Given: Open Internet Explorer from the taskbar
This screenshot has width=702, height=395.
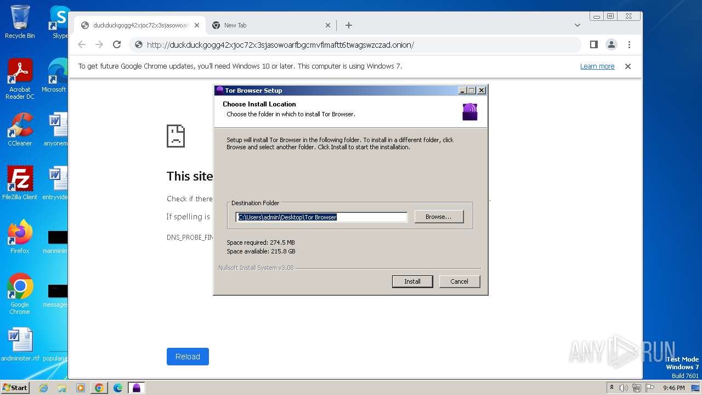Looking at the screenshot, I should tap(44, 388).
